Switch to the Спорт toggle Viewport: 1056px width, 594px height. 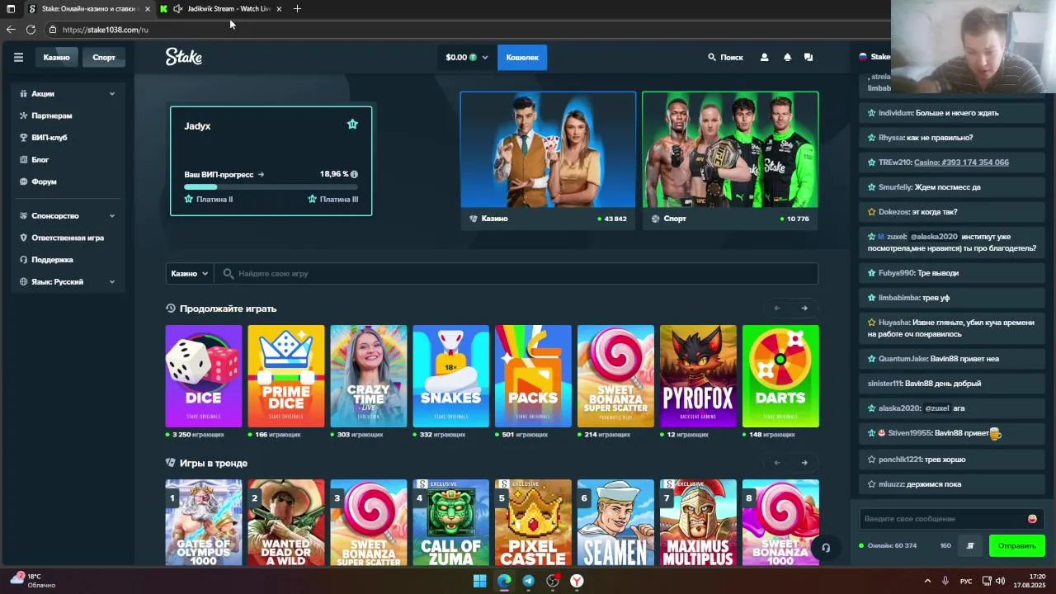(104, 57)
